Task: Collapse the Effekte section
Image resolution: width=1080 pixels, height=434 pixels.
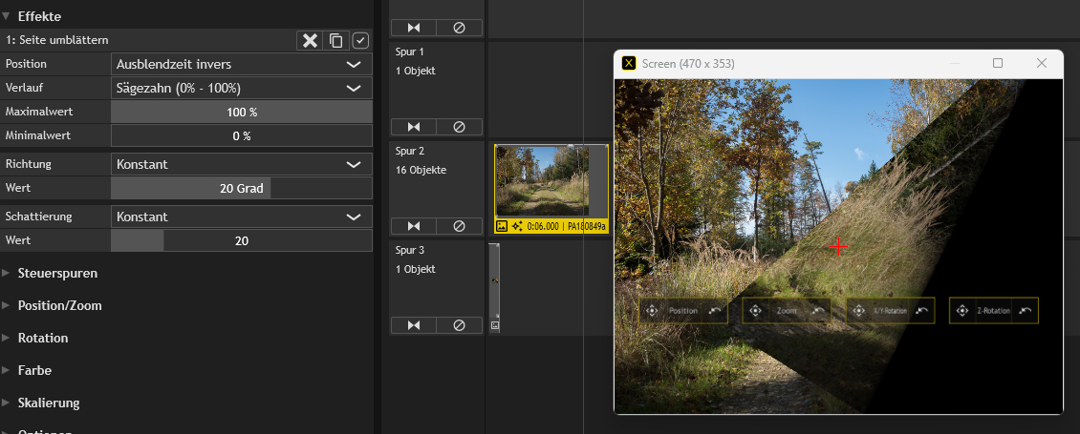Action: 6,16
